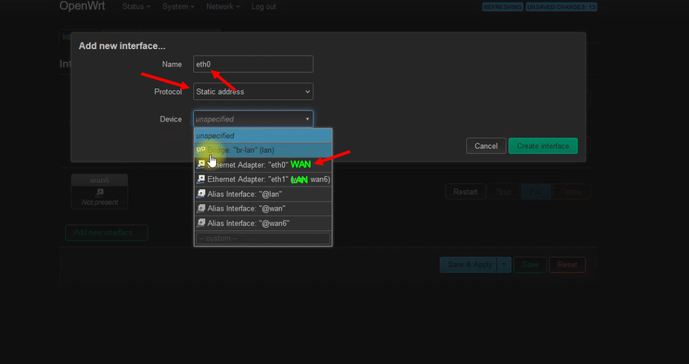Viewport: 689px width, 364px height.
Task: Select the unspecified device option
Action: click(x=263, y=136)
